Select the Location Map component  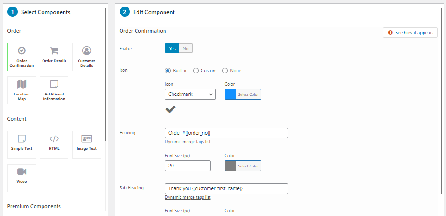click(22, 90)
